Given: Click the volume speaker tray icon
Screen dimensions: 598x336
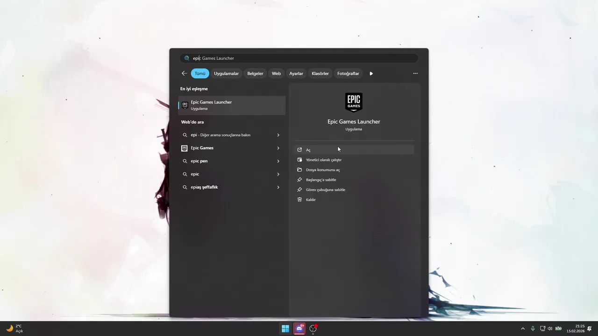Looking at the screenshot, I should [x=549, y=329].
